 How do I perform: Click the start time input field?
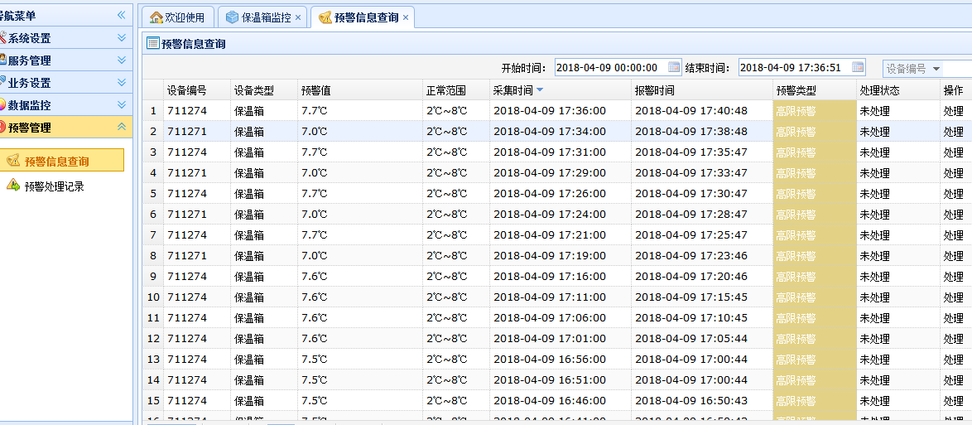(609, 68)
